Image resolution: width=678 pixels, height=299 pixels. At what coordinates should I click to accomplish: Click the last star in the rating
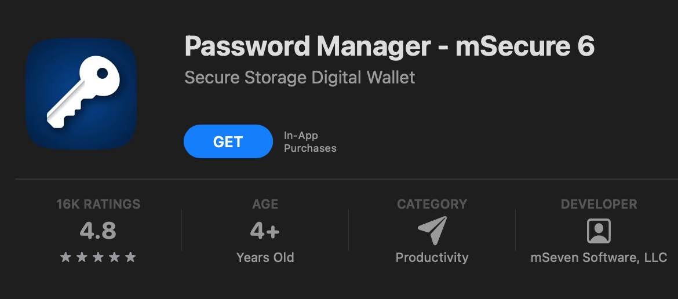[x=130, y=257]
